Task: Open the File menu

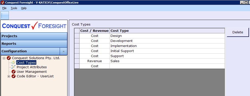Action: click(x=4, y=8)
